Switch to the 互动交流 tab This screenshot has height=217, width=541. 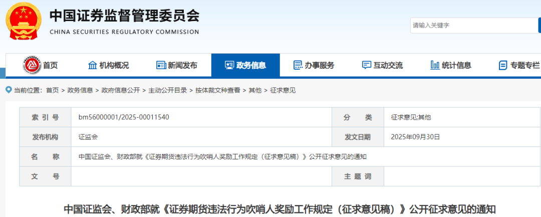tap(388, 65)
